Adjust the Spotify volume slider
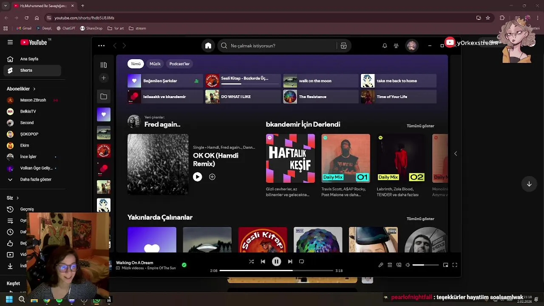 pyautogui.click(x=425, y=265)
